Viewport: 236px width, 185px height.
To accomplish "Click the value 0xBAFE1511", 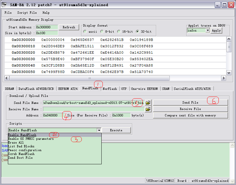I will click(82, 46).
